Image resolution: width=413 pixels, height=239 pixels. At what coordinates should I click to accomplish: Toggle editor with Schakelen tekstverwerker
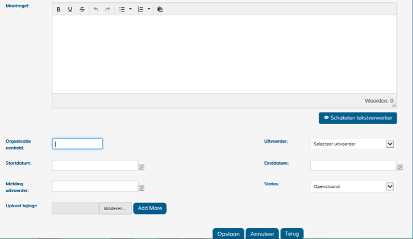click(357, 118)
